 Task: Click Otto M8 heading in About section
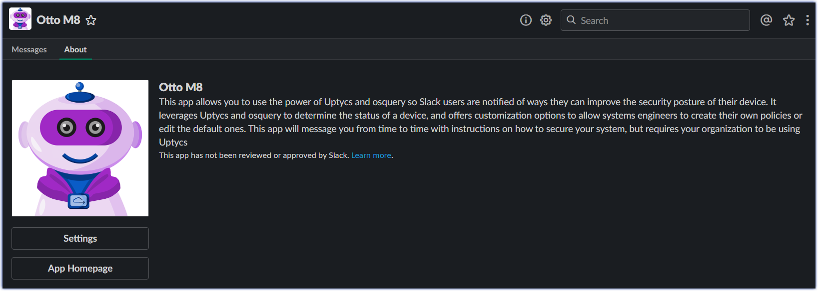pyautogui.click(x=181, y=87)
